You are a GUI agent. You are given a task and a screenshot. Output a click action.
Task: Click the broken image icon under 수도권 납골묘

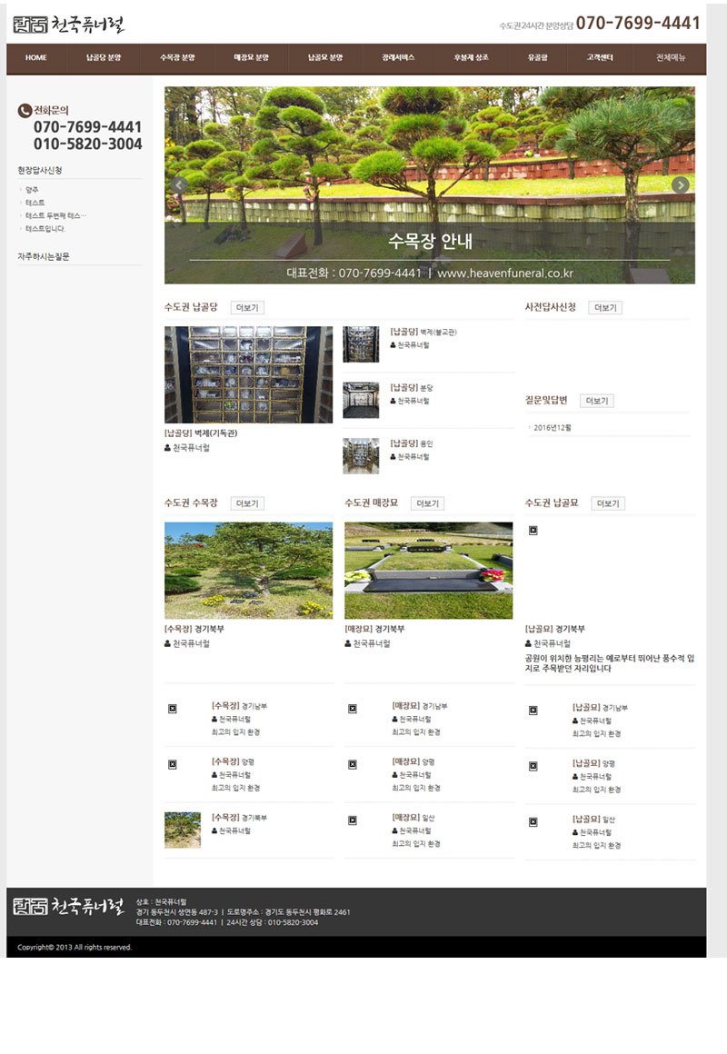(533, 531)
